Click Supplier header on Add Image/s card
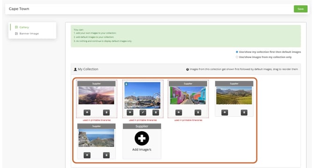 pos(142,126)
